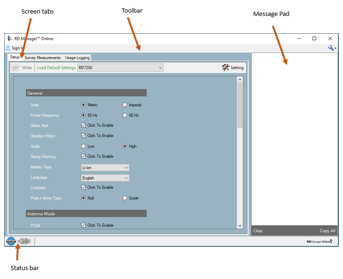Open the Language dropdown
This screenshot has height=279, width=343.
105,178
